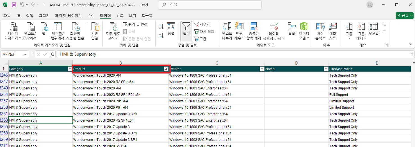Sort ascending with the 오름차순 icon
The width and height of the screenshot is (415, 147).
click(161, 27)
